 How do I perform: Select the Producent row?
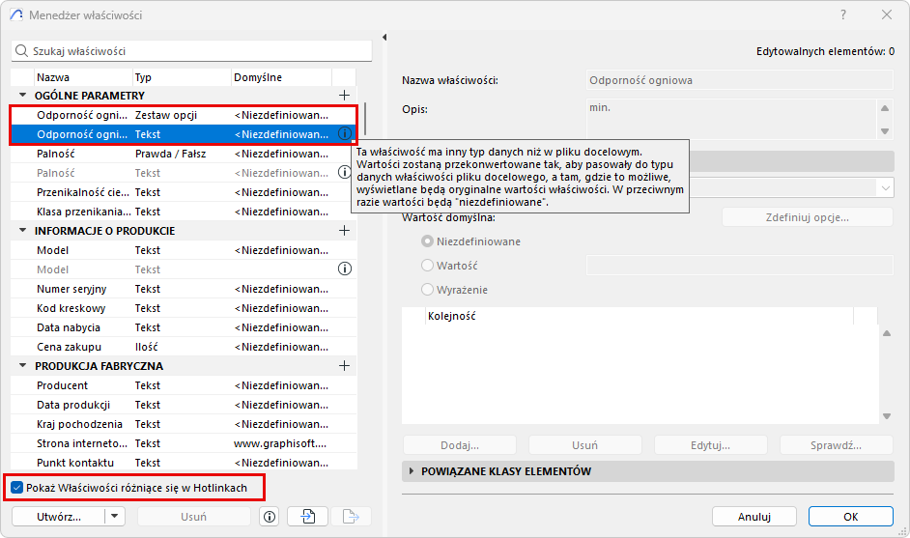(x=184, y=385)
